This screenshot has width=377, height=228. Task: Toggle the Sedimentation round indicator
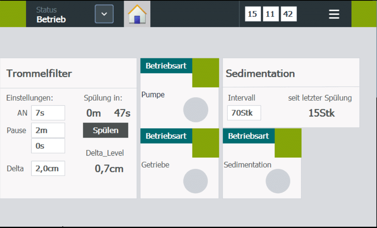point(278,181)
